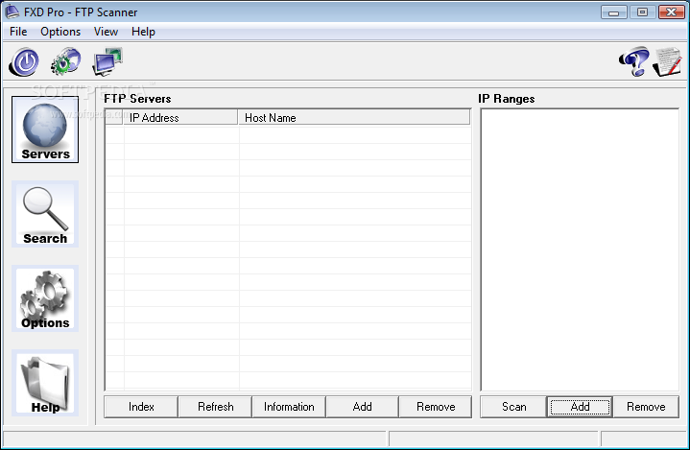690x450 pixels.
Task: Click the FXD Pro title bar app icon
Action: click(12, 12)
